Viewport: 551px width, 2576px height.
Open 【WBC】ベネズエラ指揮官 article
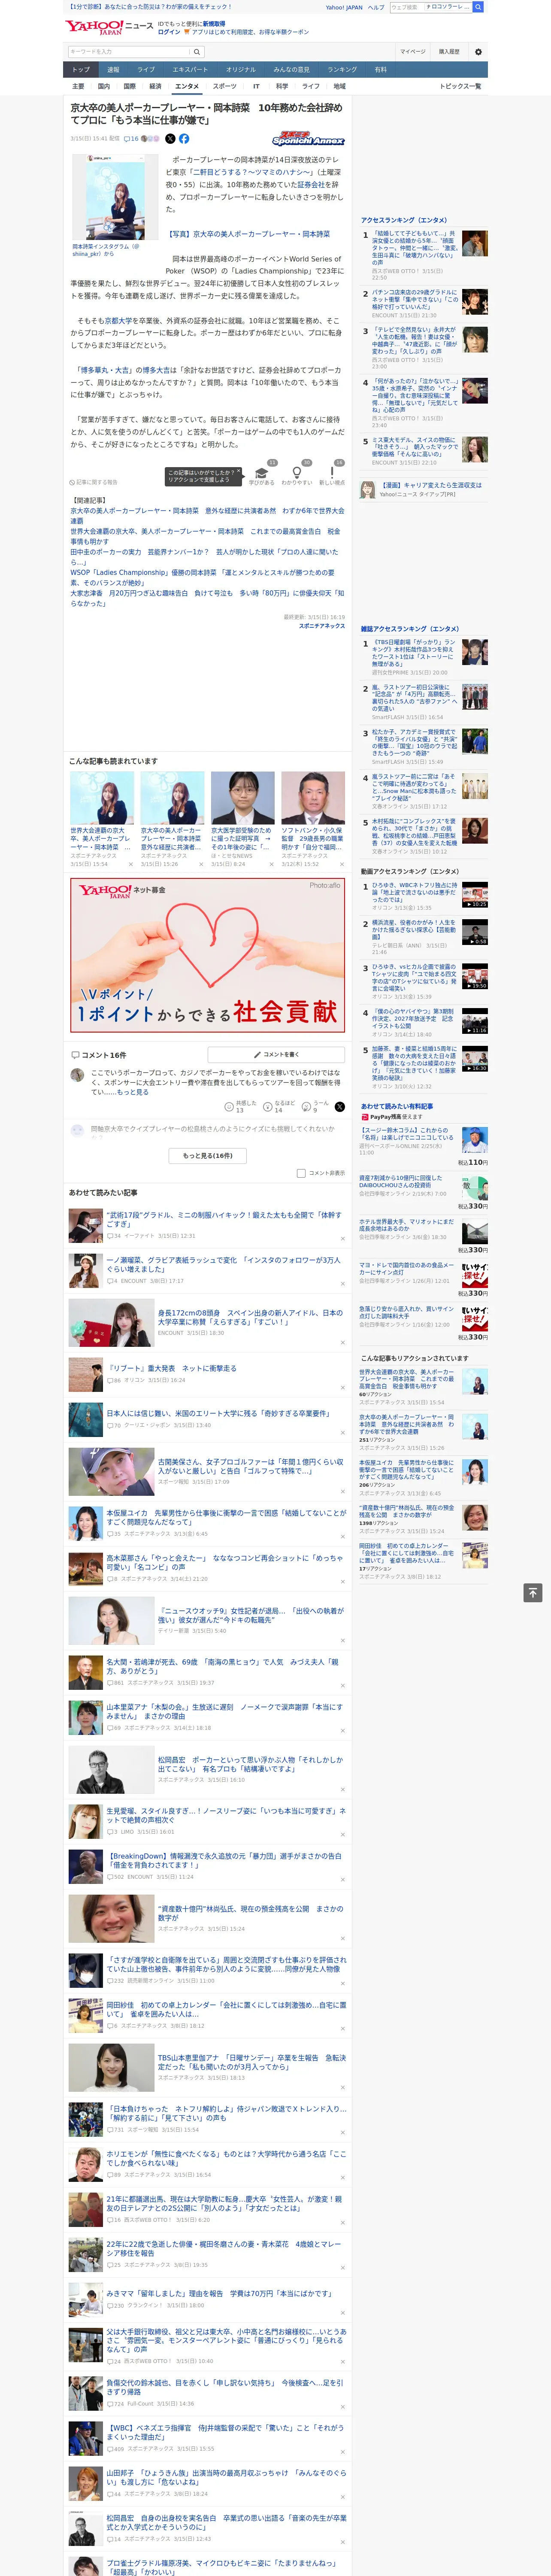coord(224,2432)
